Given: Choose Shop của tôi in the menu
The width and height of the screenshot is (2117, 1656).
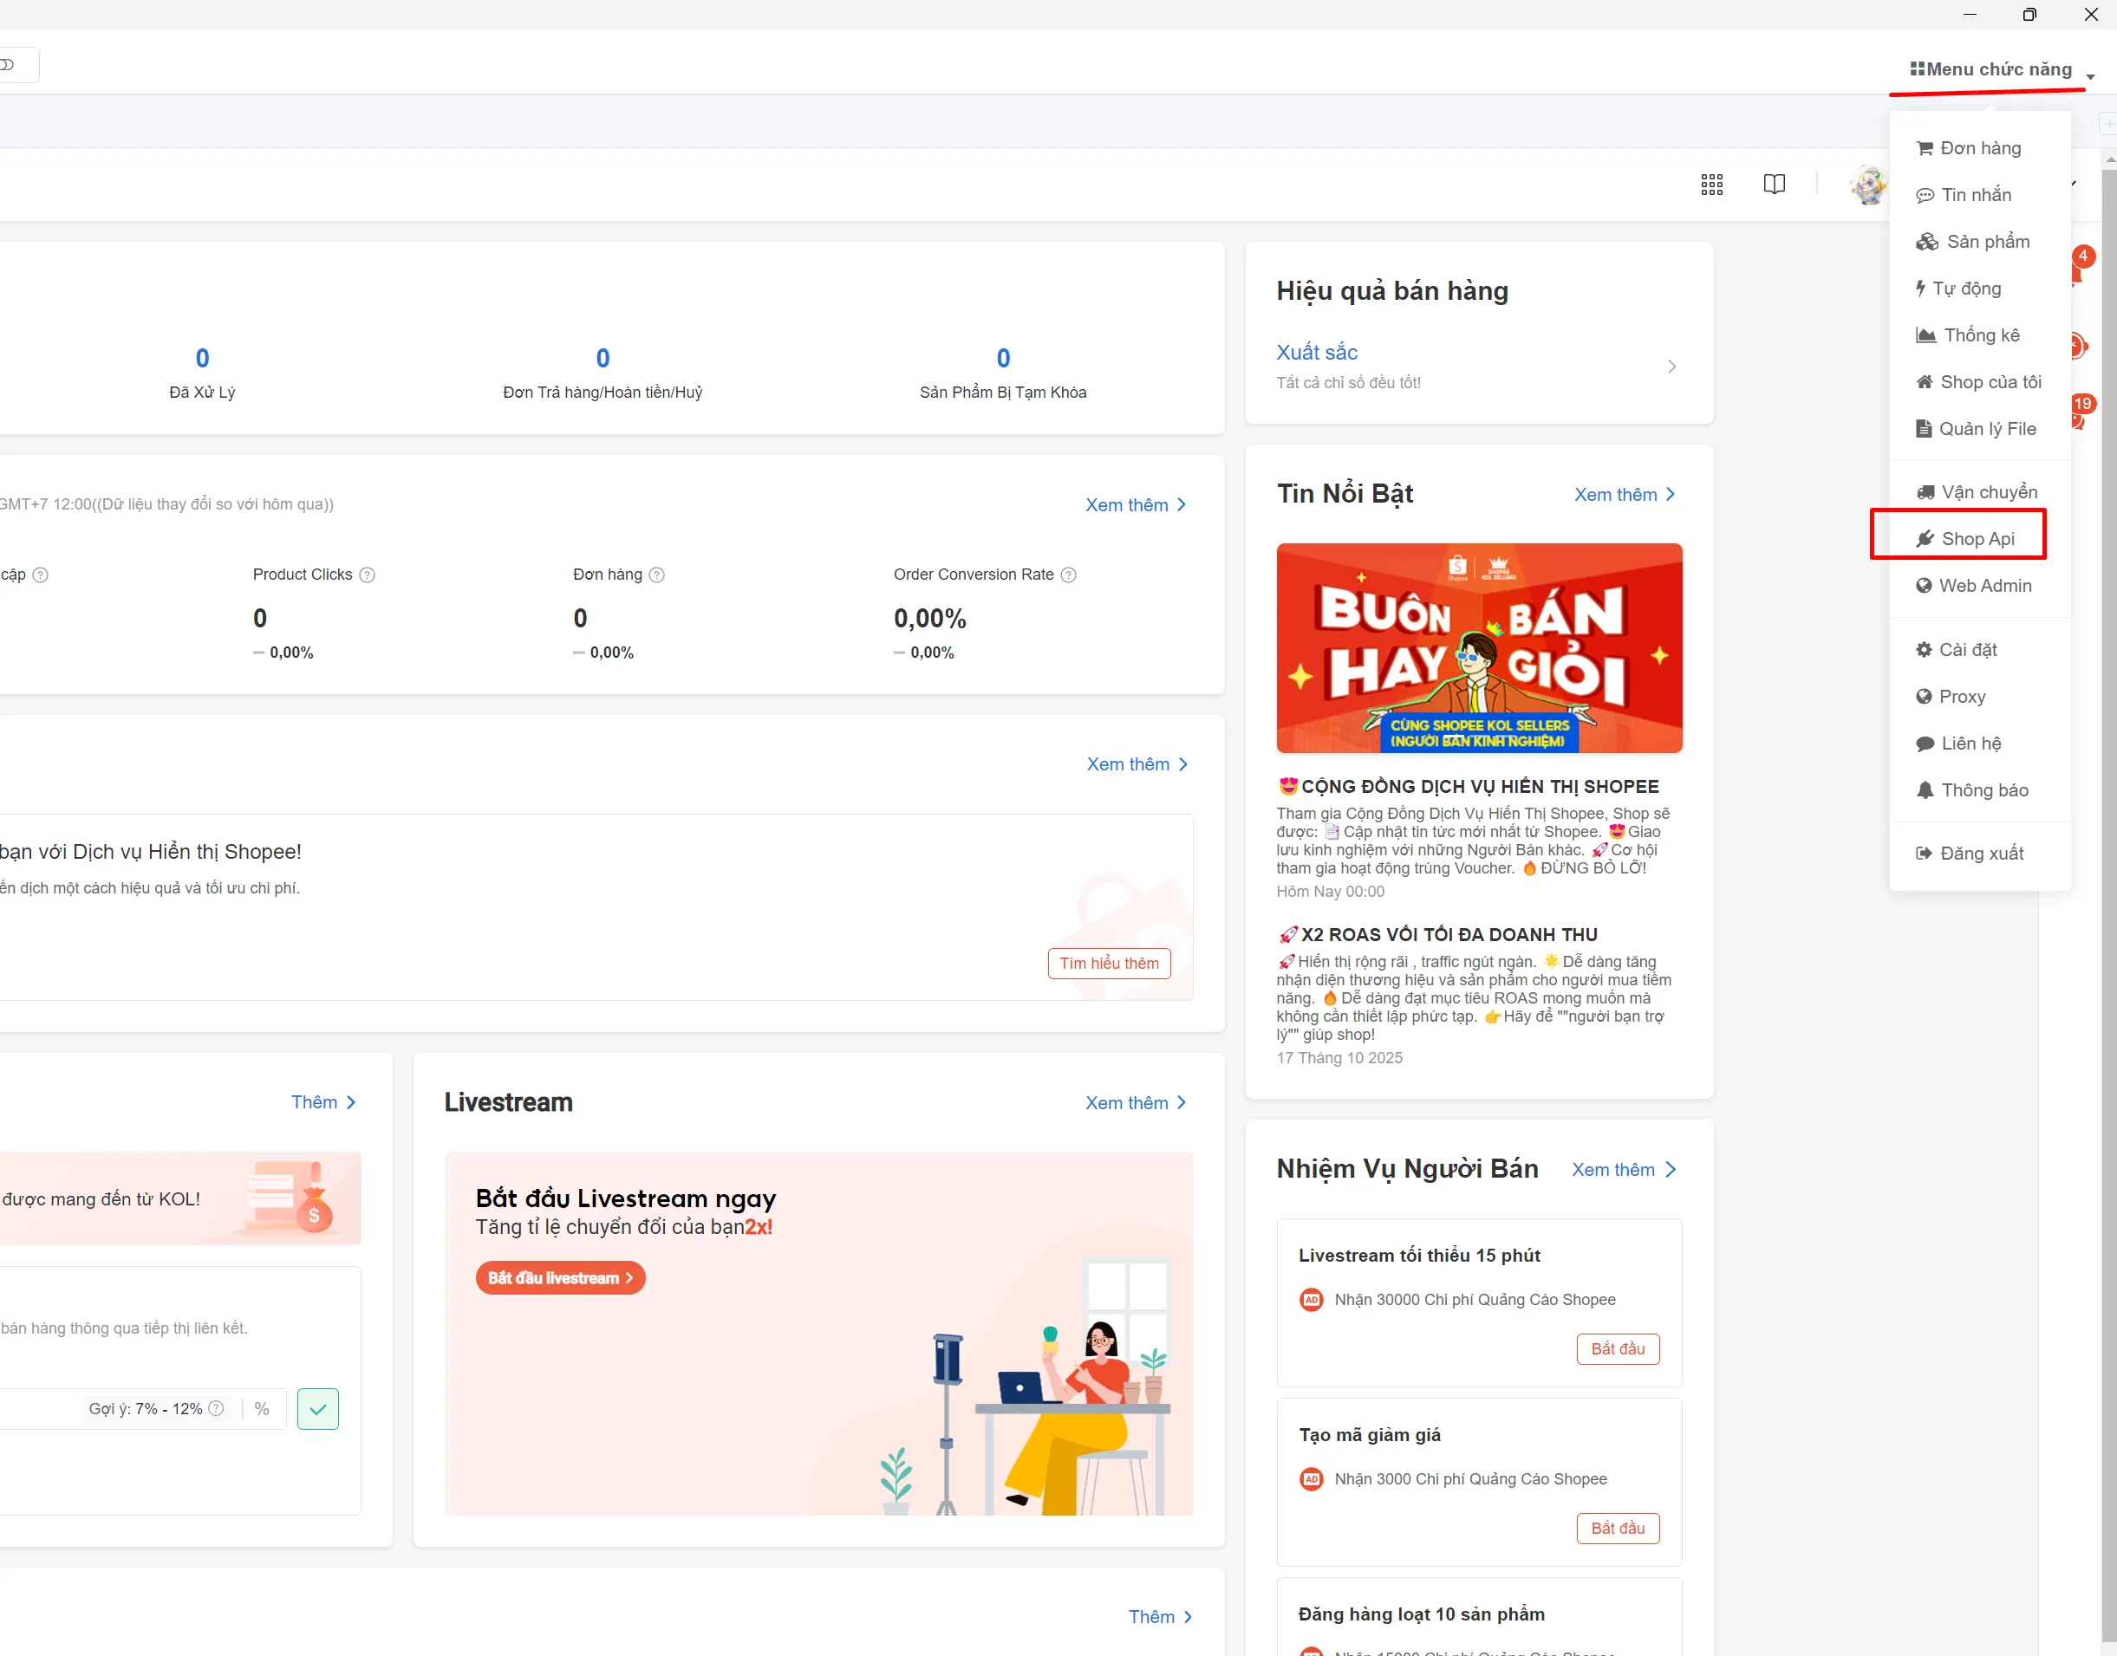Looking at the screenshot, I should [1979, 382].
